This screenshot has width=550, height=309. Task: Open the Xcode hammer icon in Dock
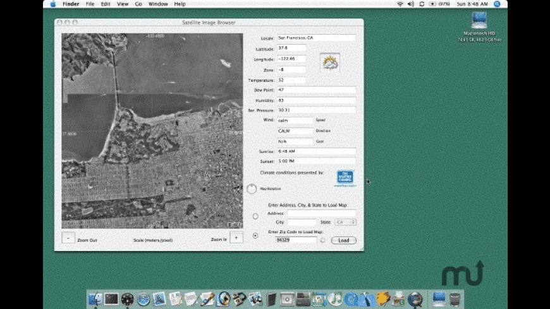coord(367,300)
